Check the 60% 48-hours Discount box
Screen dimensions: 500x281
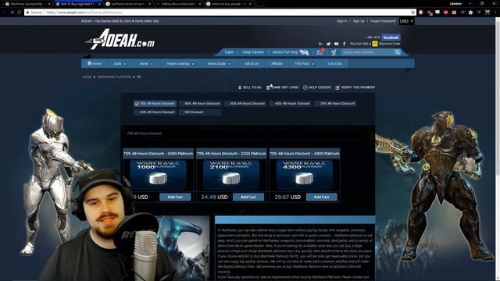click(x=182, y=104)
